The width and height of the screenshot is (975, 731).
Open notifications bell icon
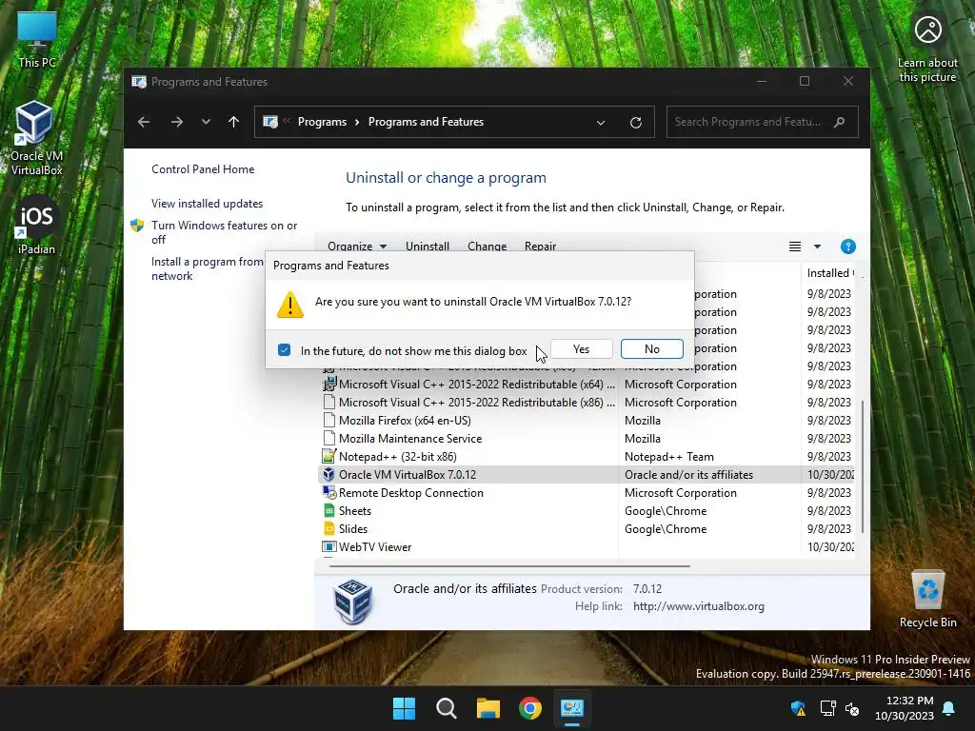[x=948, y=708]
